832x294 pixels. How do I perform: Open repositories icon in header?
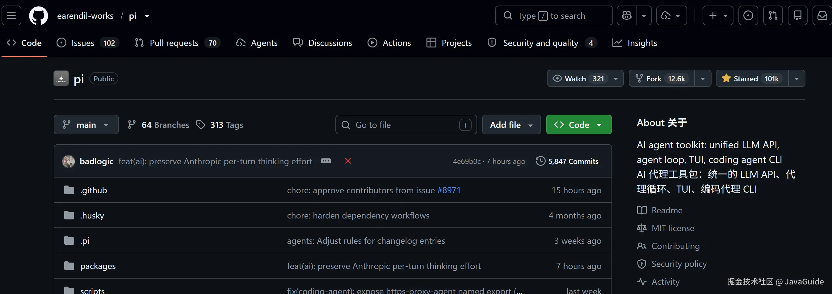tap(798, 15)
